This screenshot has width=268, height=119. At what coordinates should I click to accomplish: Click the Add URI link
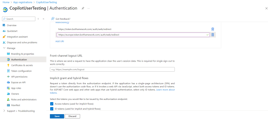(x=60, y=41)
